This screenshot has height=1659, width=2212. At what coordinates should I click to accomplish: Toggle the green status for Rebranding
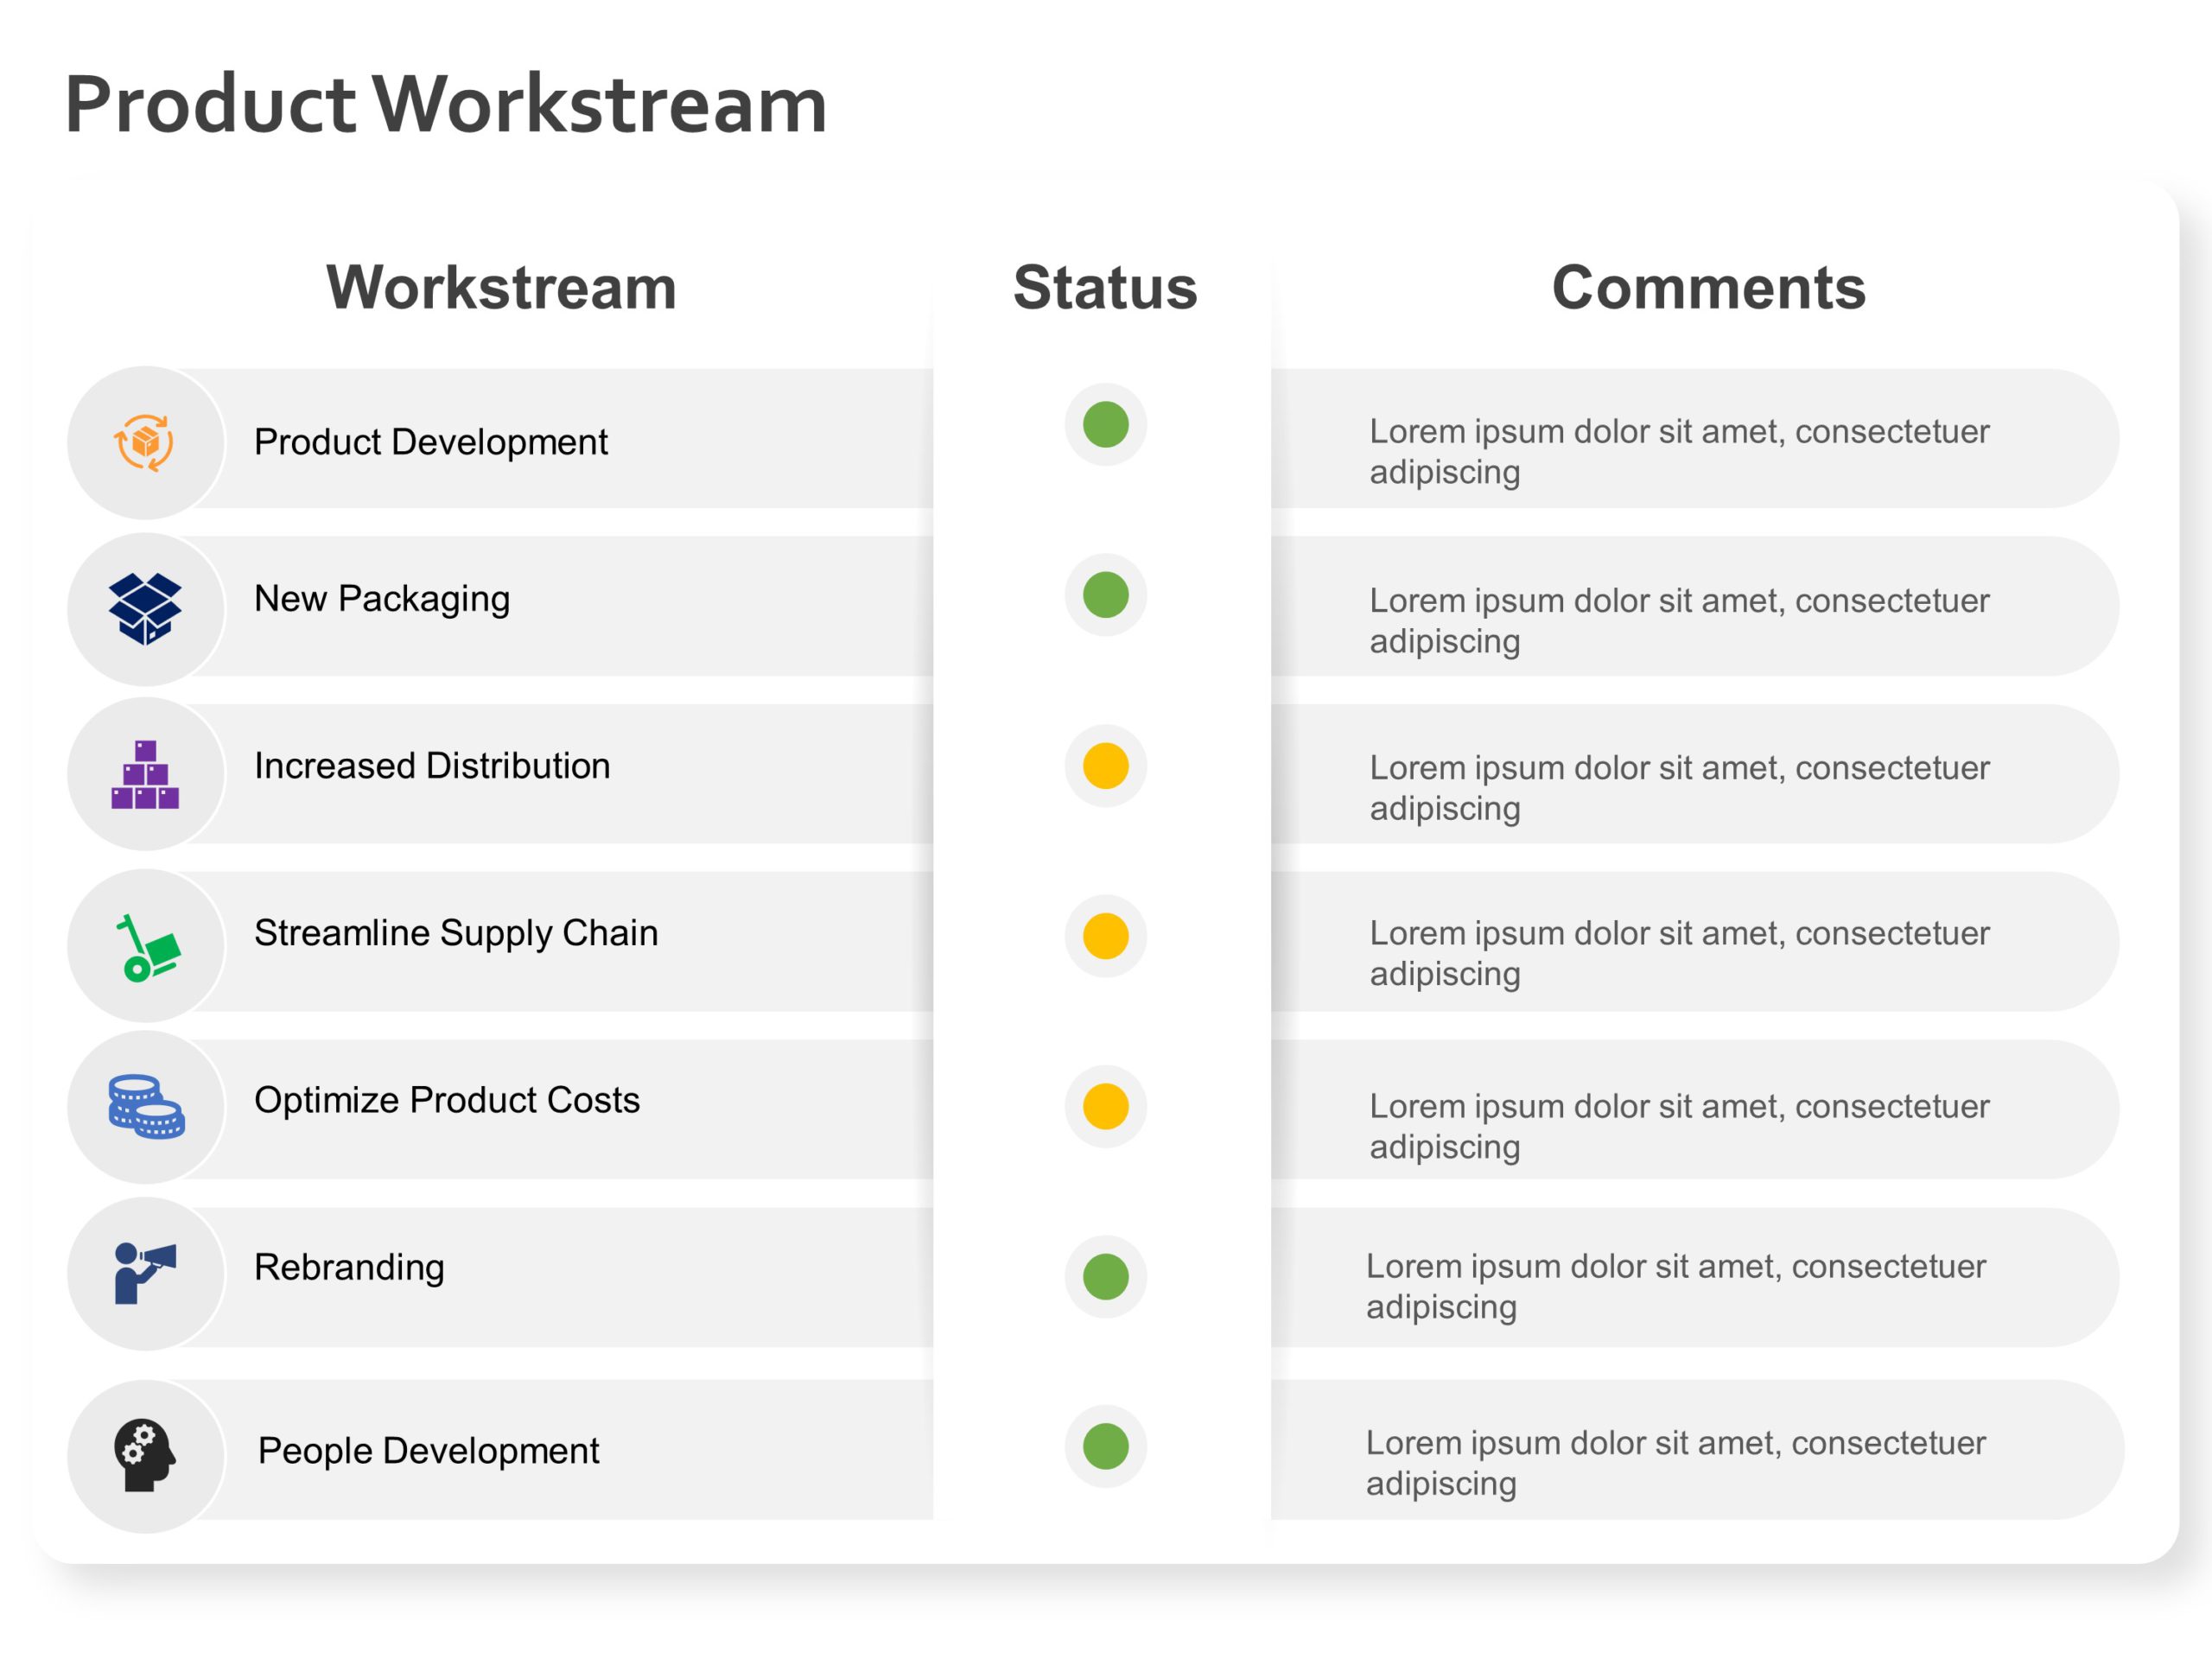tap(1103, 1275)
